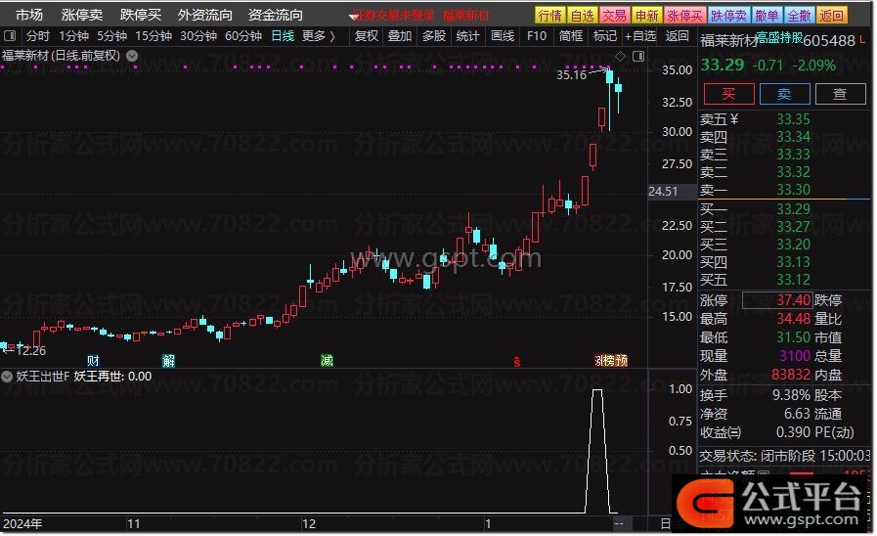The height and width of the screenshot is (536, 877).
Task: Add stock via +自选
Action: (640, 36)
